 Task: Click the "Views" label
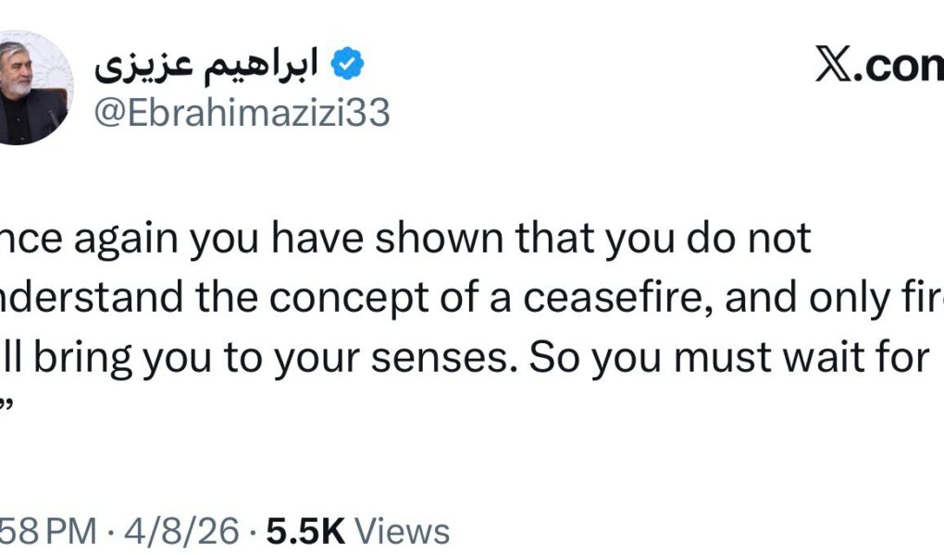pyautogui.click(x=403, y=531)
